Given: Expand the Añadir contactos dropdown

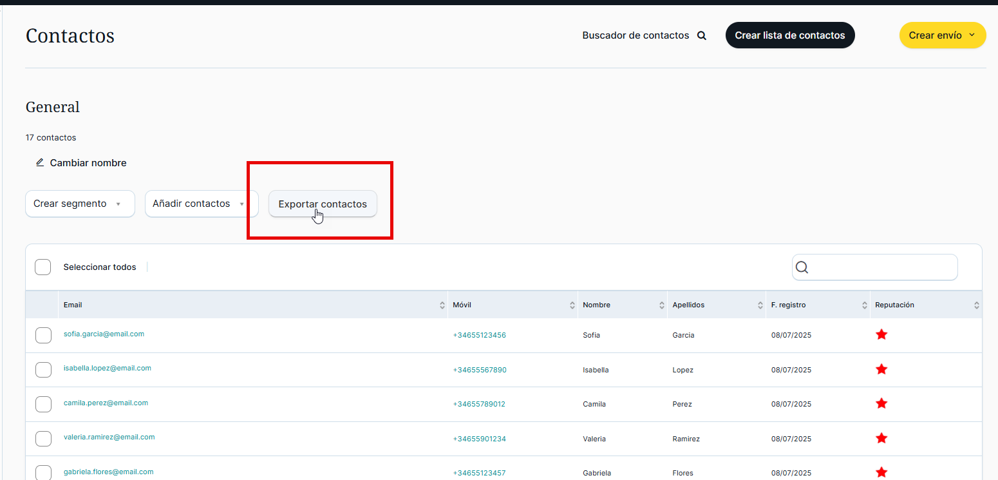Looking at the screenshot, I should tap(201, 204).
